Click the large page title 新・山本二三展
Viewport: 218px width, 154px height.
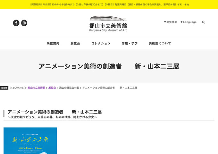pyautogui.click(x=109, y=66)
